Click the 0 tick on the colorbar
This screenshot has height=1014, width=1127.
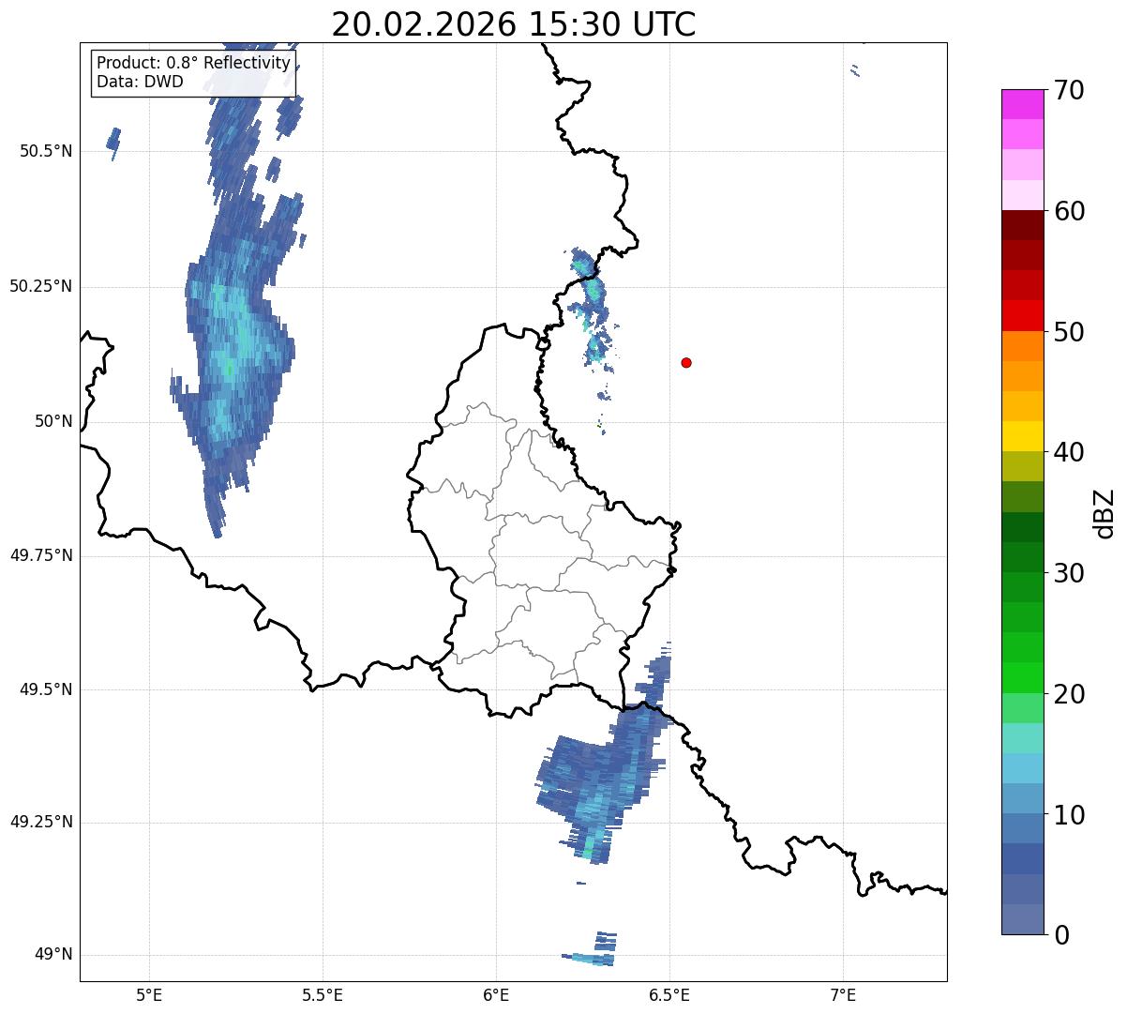(x=1061, y=935)
